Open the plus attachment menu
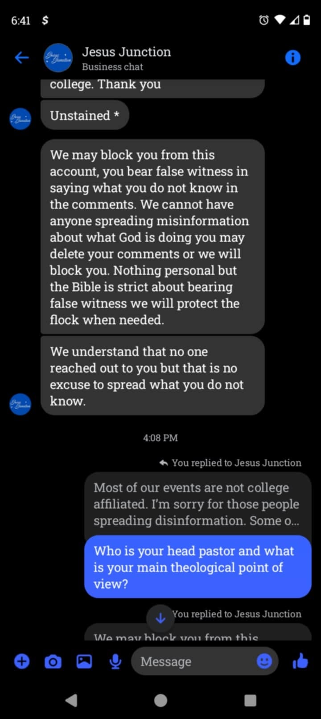Screen dimensions: 321x719 pos(22,661)
